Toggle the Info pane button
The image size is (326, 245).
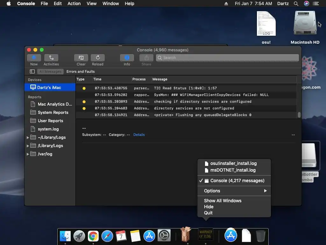coord(127,58)
